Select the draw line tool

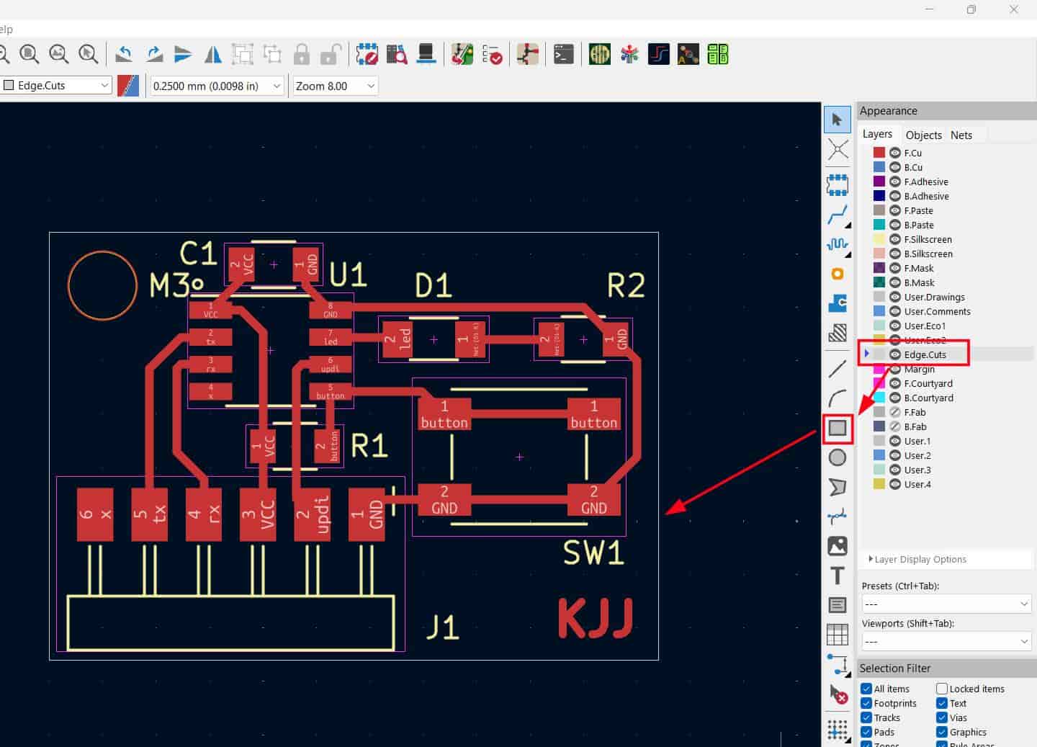(837, 369)
